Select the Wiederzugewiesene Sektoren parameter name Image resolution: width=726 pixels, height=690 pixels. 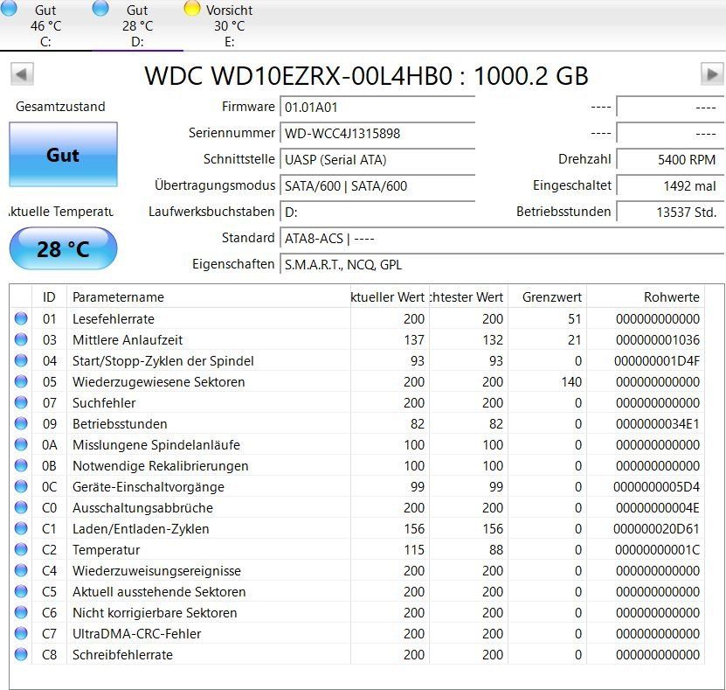point(158,382)
